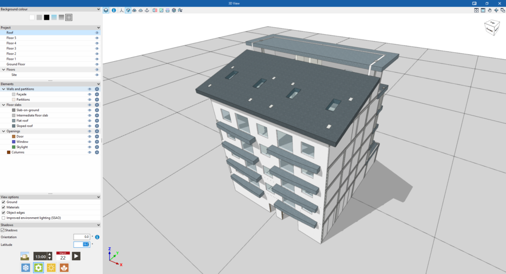
Task: Click the blue information icon in the toolbar
Action: tap(114, 10)
